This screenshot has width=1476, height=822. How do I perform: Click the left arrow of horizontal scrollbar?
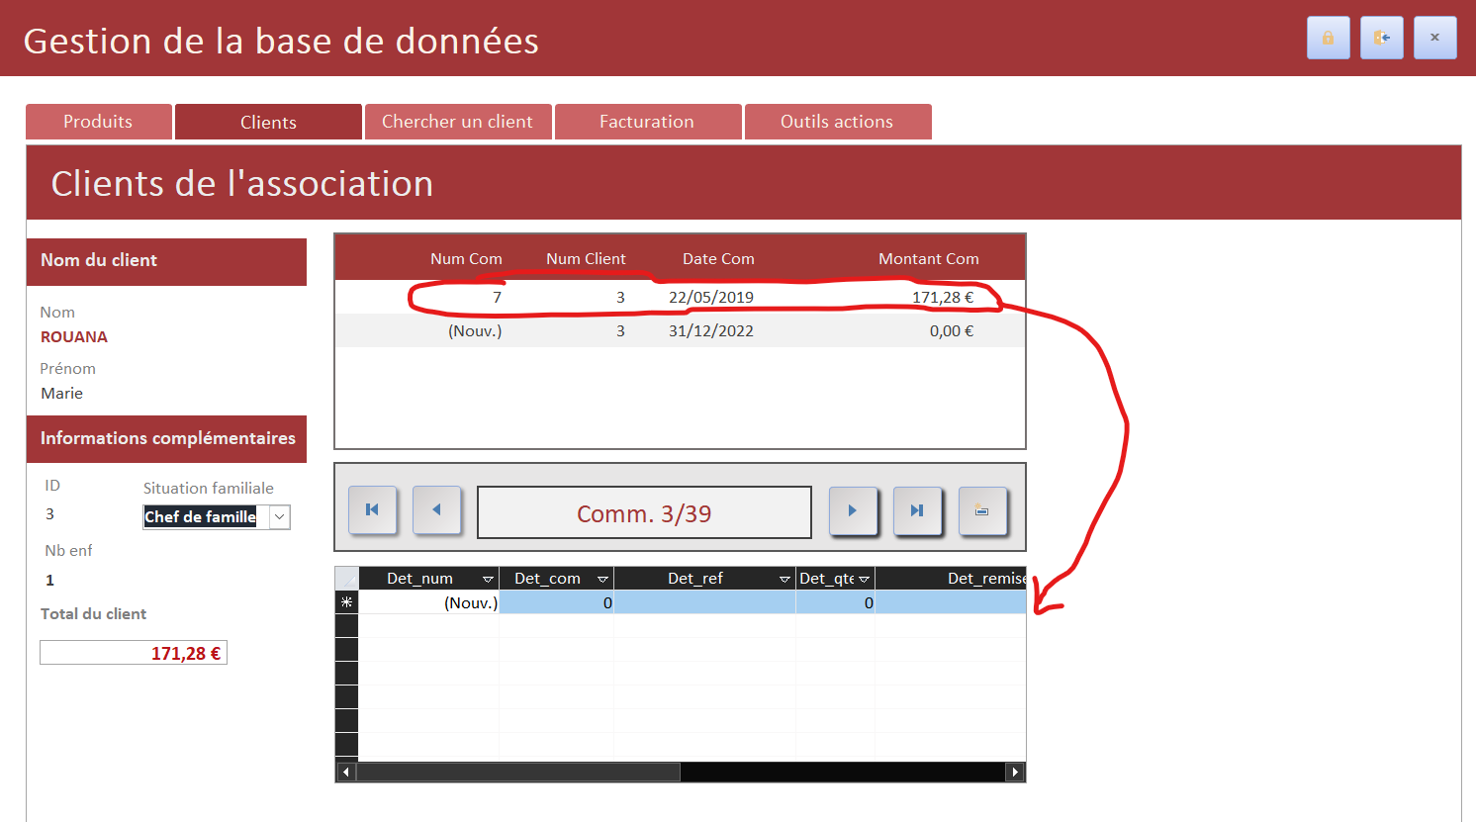click(346, 772)
